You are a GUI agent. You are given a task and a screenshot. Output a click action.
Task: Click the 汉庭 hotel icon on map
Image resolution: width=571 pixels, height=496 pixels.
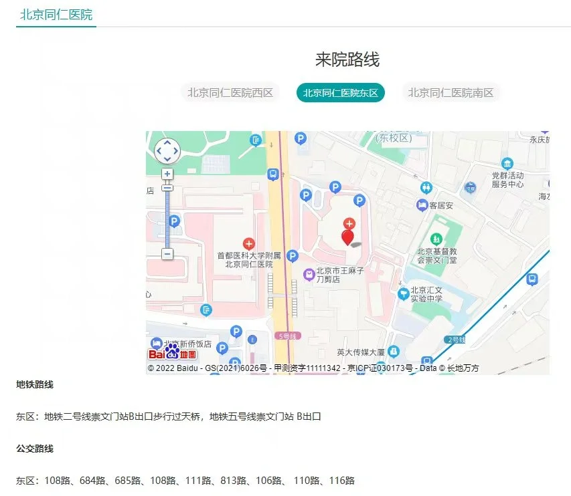tap(470, 188)
